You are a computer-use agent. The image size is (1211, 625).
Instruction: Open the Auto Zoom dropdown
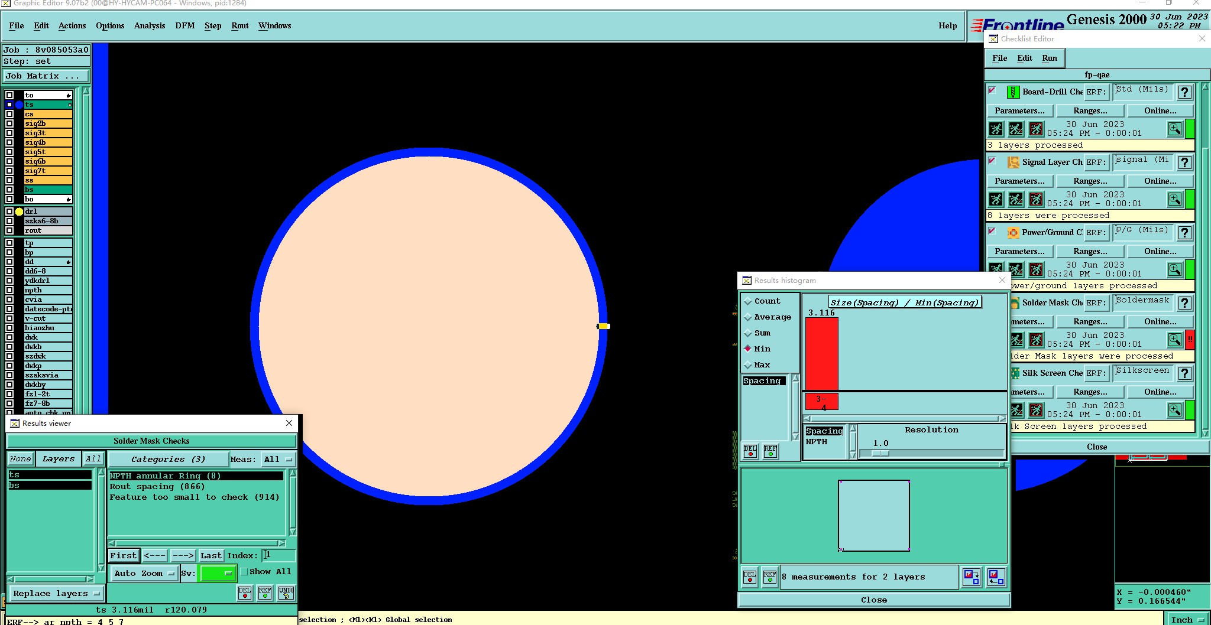click(x=144, y=573)
